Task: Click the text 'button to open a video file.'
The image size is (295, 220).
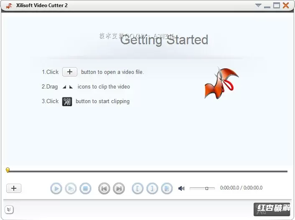Action: point(112,72)
